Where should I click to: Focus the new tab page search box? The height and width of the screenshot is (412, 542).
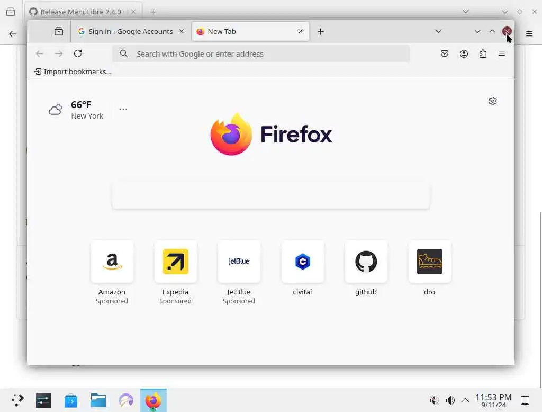pyautogui.click(x=270, y=196)
